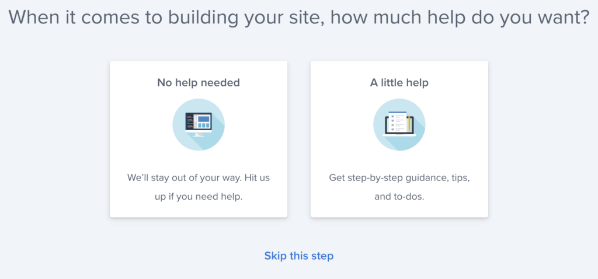Click the desktop monitor icon
The width and height of the screenshot is (598, 279).
tap(199, 124)
